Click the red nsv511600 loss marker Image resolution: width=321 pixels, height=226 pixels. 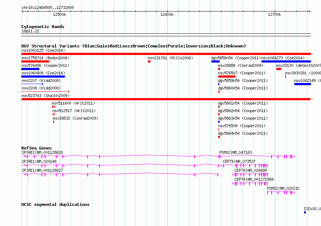tap(53, 107)
